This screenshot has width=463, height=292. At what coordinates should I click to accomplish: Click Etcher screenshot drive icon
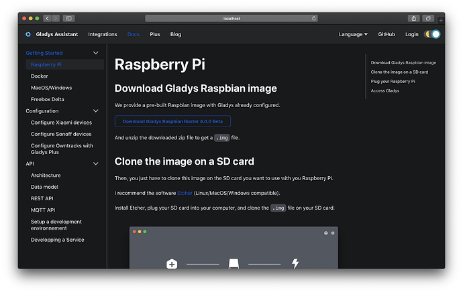click(x=234, y=264)
